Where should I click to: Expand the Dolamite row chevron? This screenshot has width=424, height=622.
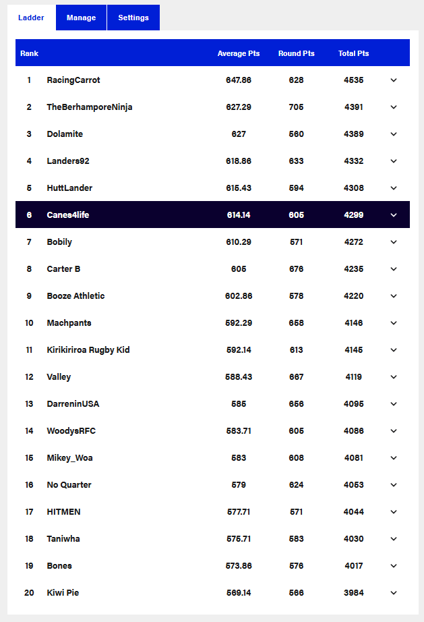tap(394, 134)
